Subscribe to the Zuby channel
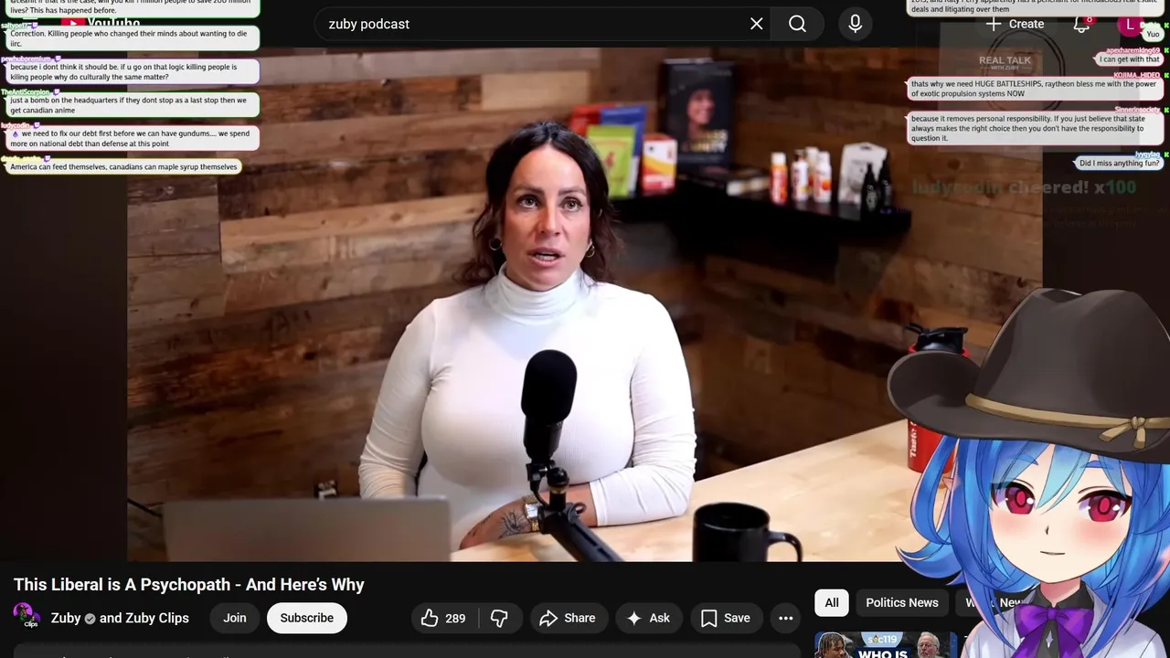The image size is (1170, 658). (x=306, y=619)
